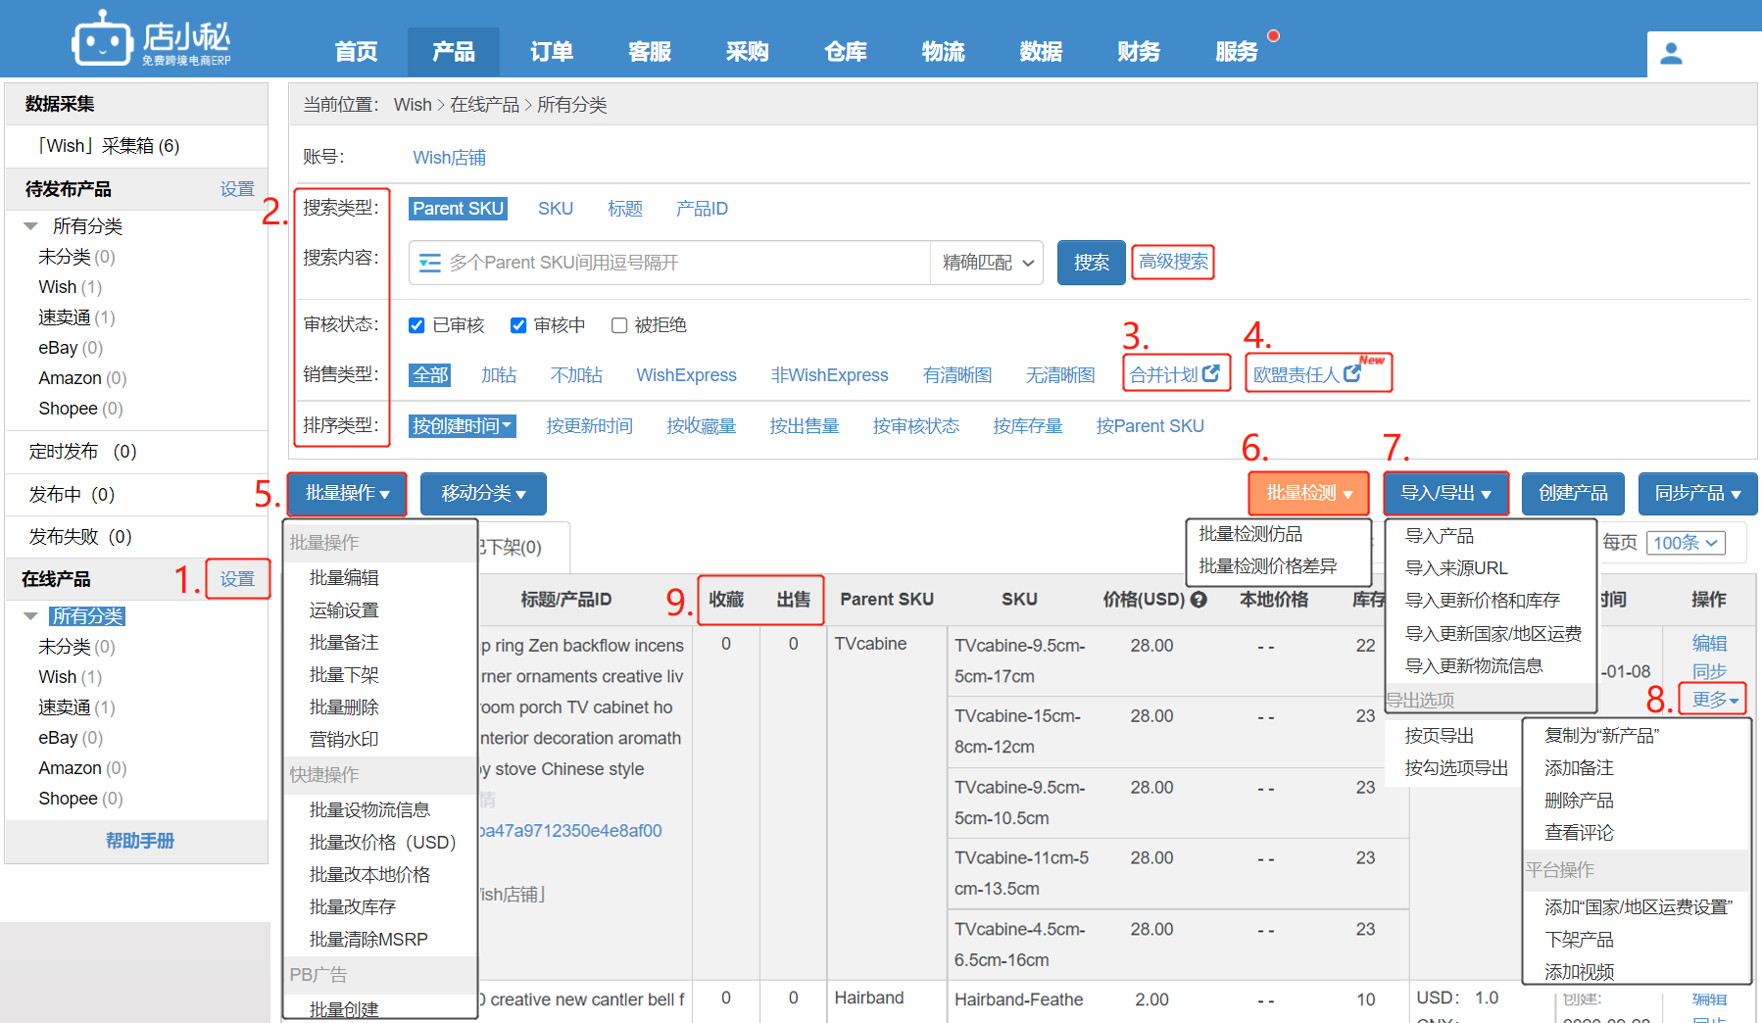Open the 客服 nav tab
Image resolution: width=1762 pixels, height=1023 pixels.
(650, 52)
